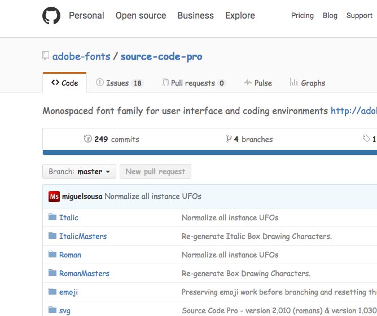Open the Personal navigation item
The image size is (377, 316).
coord(86,16)
